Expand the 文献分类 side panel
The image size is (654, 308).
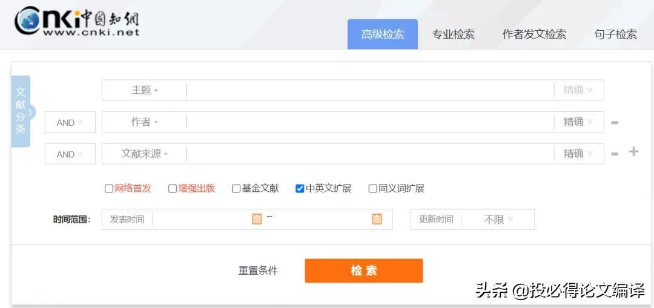coord(21,111)
